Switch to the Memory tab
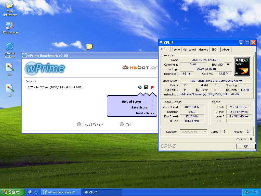 pos(203,50)
